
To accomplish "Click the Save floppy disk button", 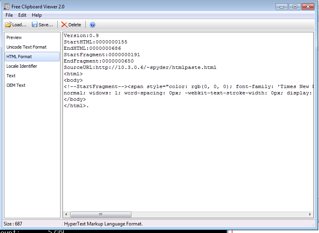I will 42,25.
